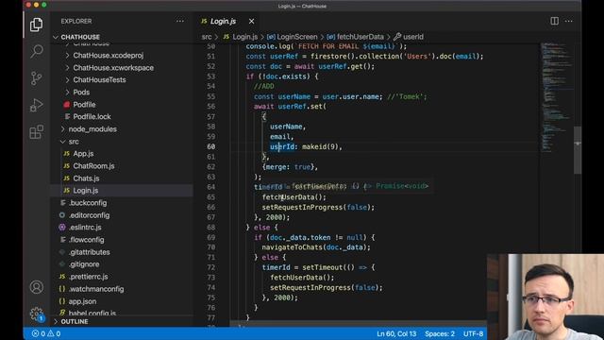Click the src breadcrumb segment
The height and width of the screenshot is (340, 604).
(207, 37)
